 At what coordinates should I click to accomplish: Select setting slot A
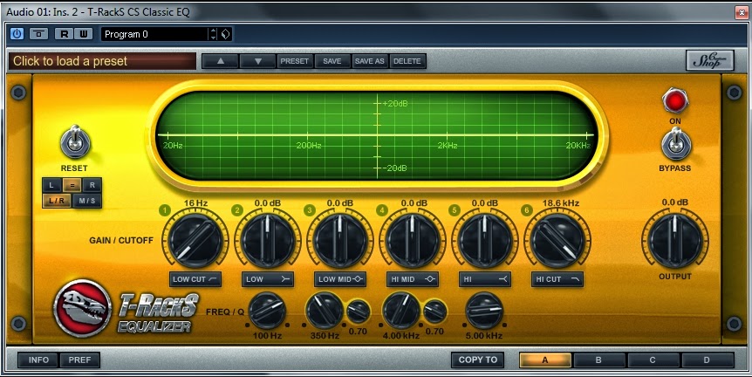[x=545, y=360]
